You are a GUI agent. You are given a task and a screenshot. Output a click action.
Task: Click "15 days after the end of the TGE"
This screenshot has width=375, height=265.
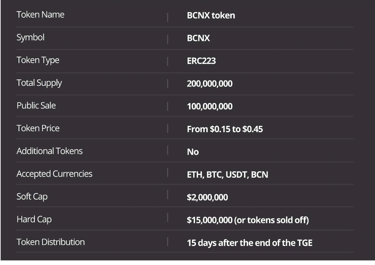[250, 243]
